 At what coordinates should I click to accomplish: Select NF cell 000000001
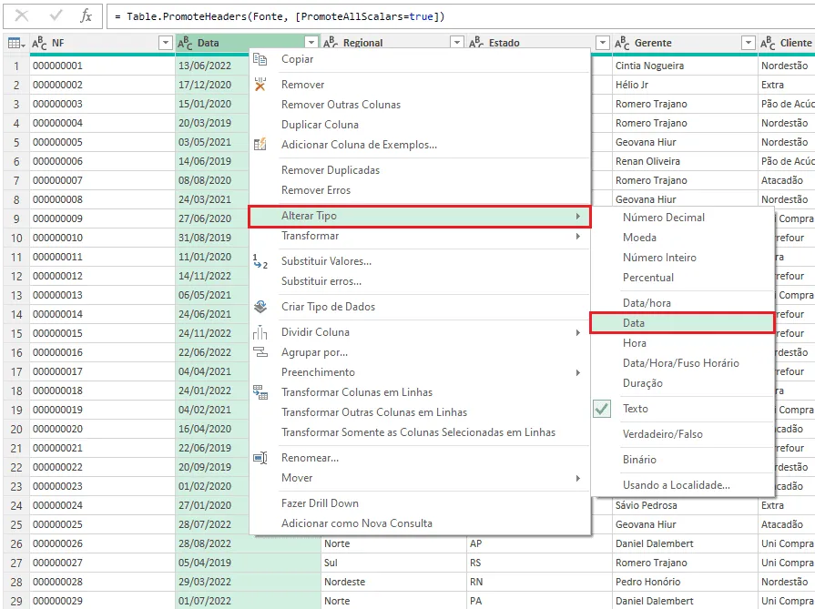pyautogui.click(x=102, y=66)
